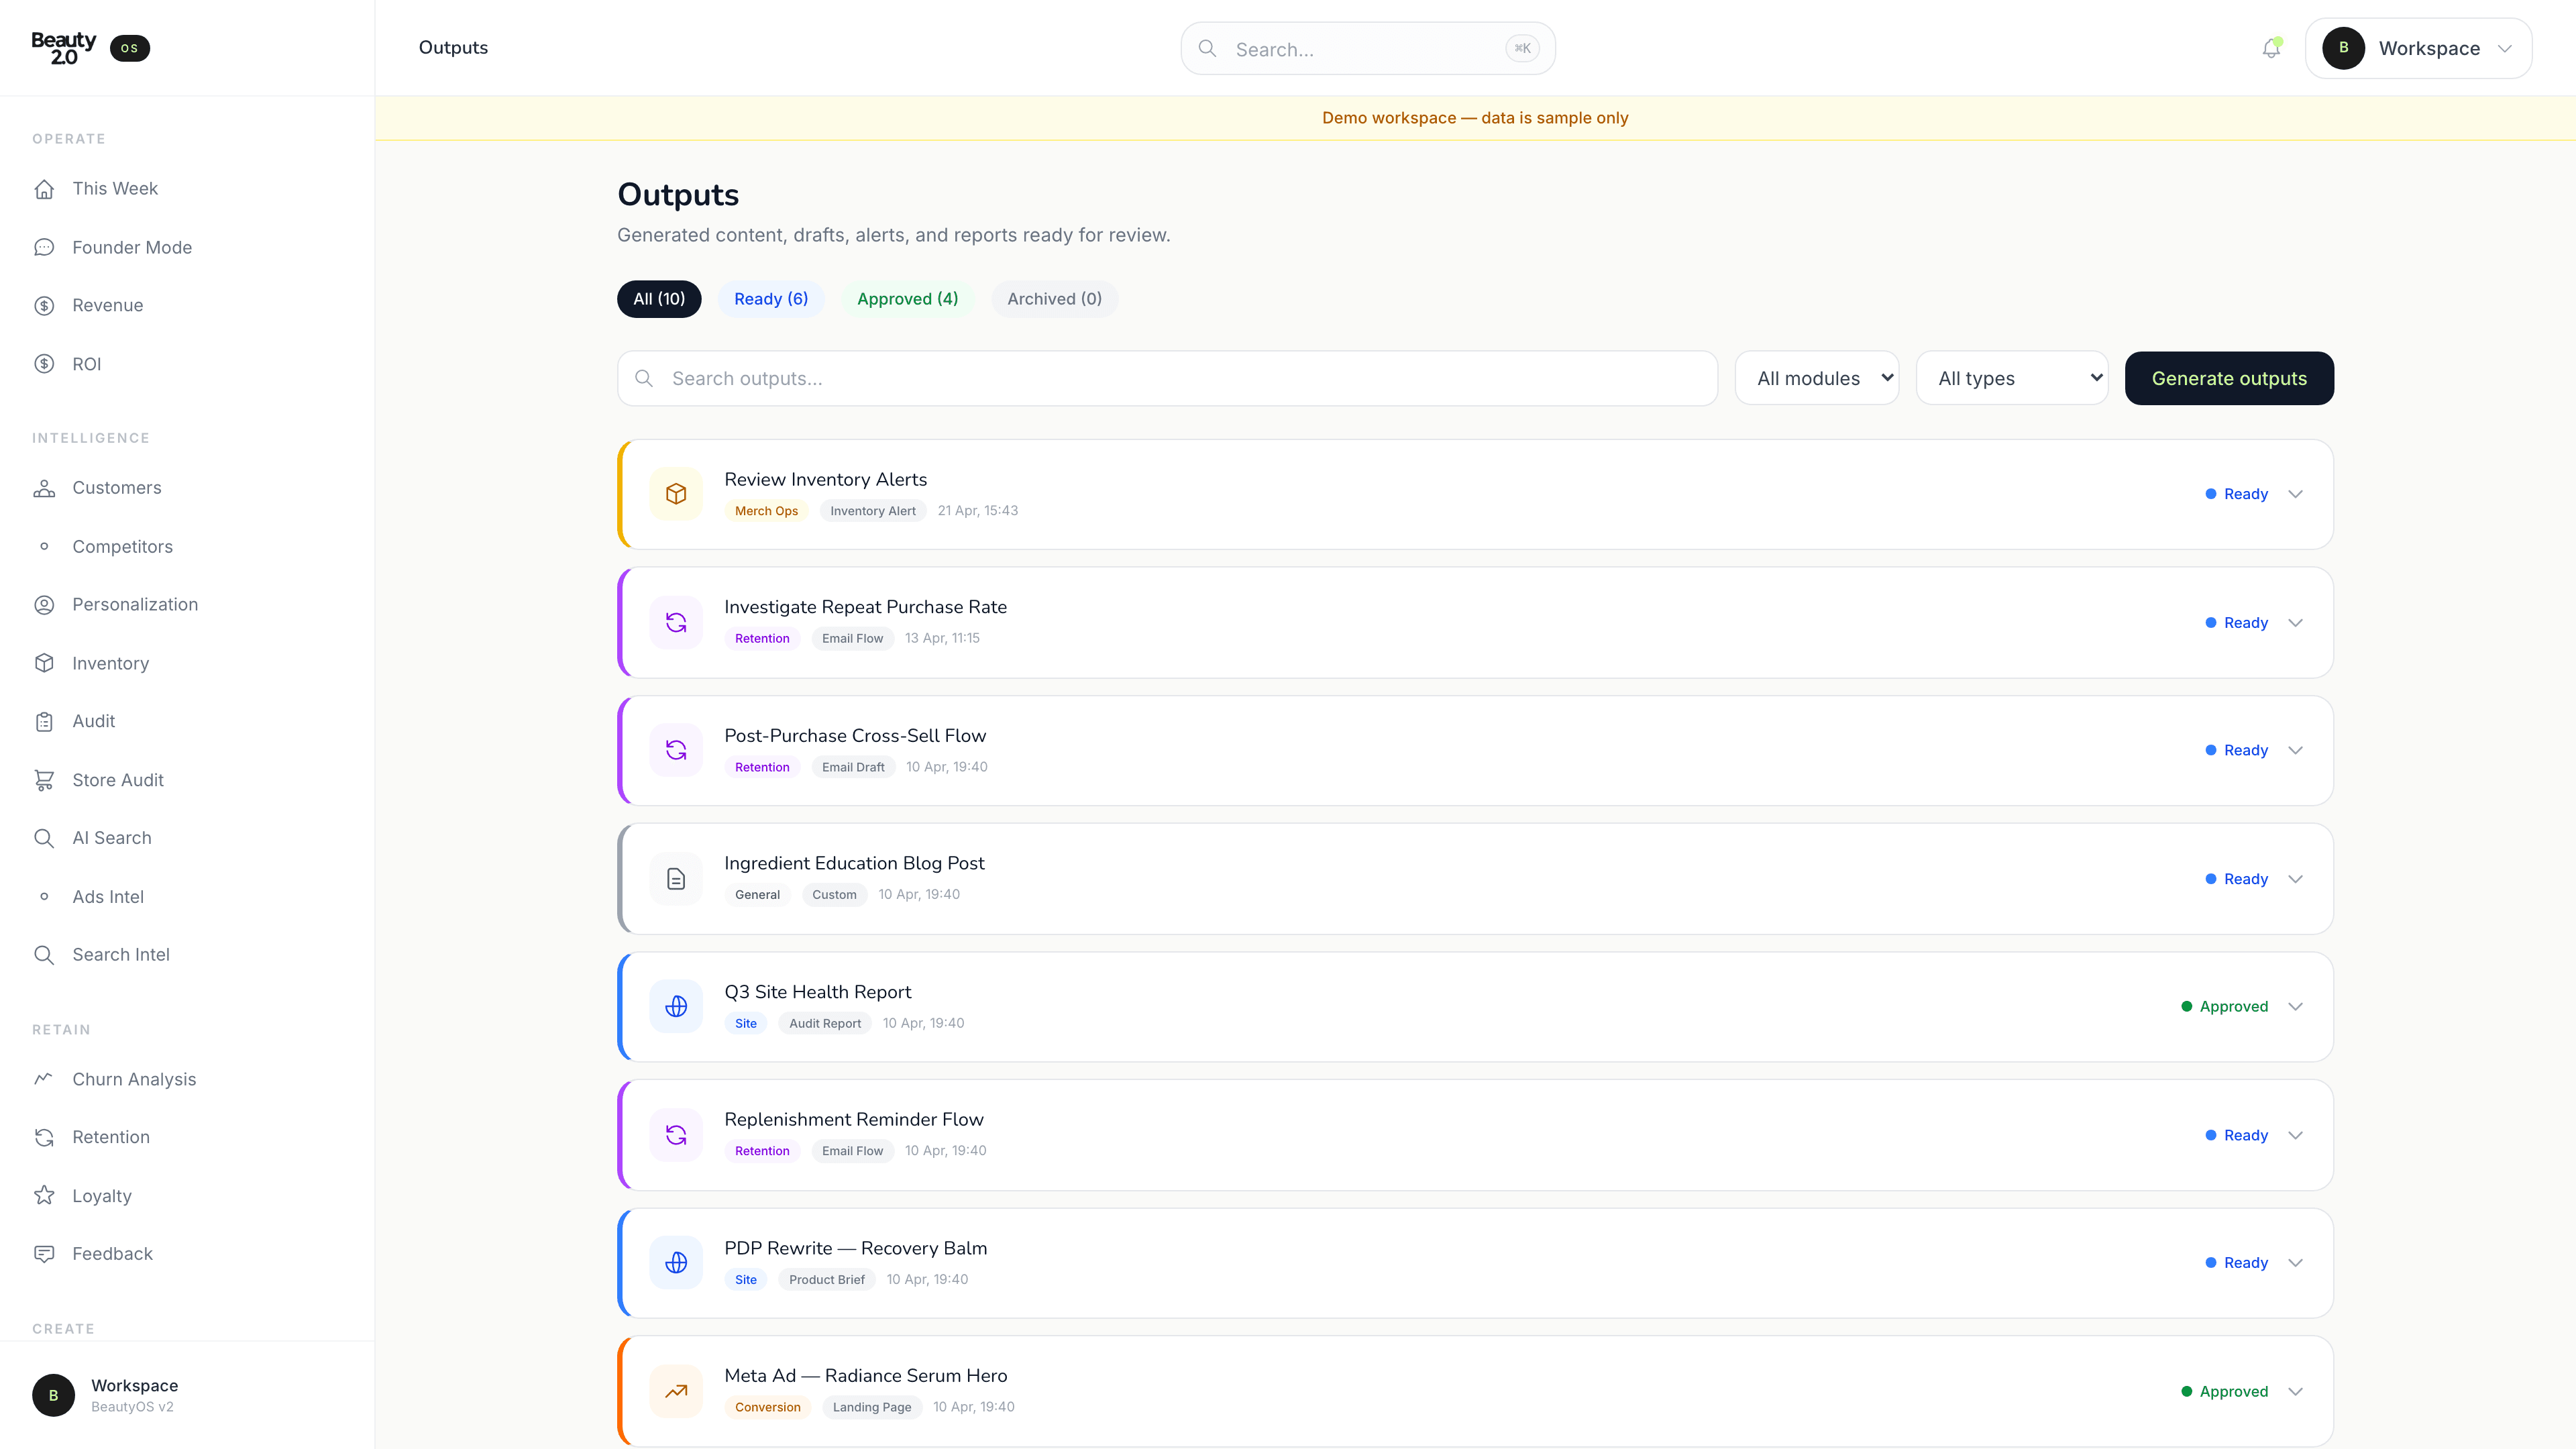Click the Retention refresh icon in sidebar
The width and height of the screenshot is (2576, 1449).
tap(44, 1137)
